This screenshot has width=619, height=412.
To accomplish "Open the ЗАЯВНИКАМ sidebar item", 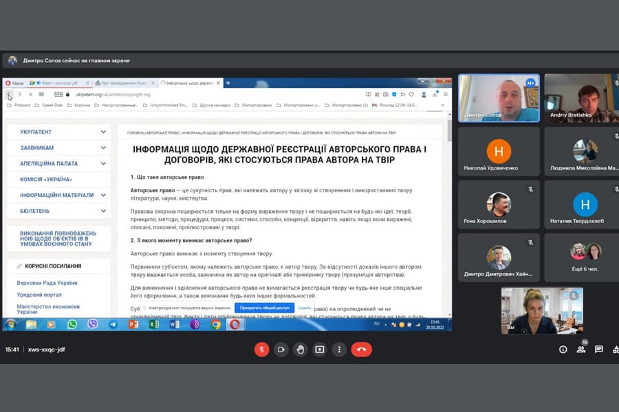I will [36, 148].
